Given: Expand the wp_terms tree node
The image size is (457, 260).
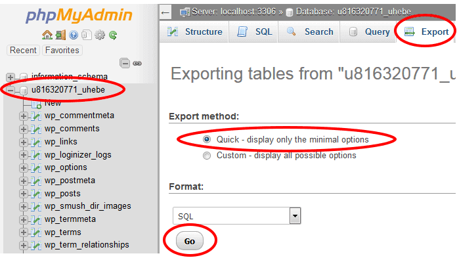Looking at the screenshot, I should coord(24,232).
